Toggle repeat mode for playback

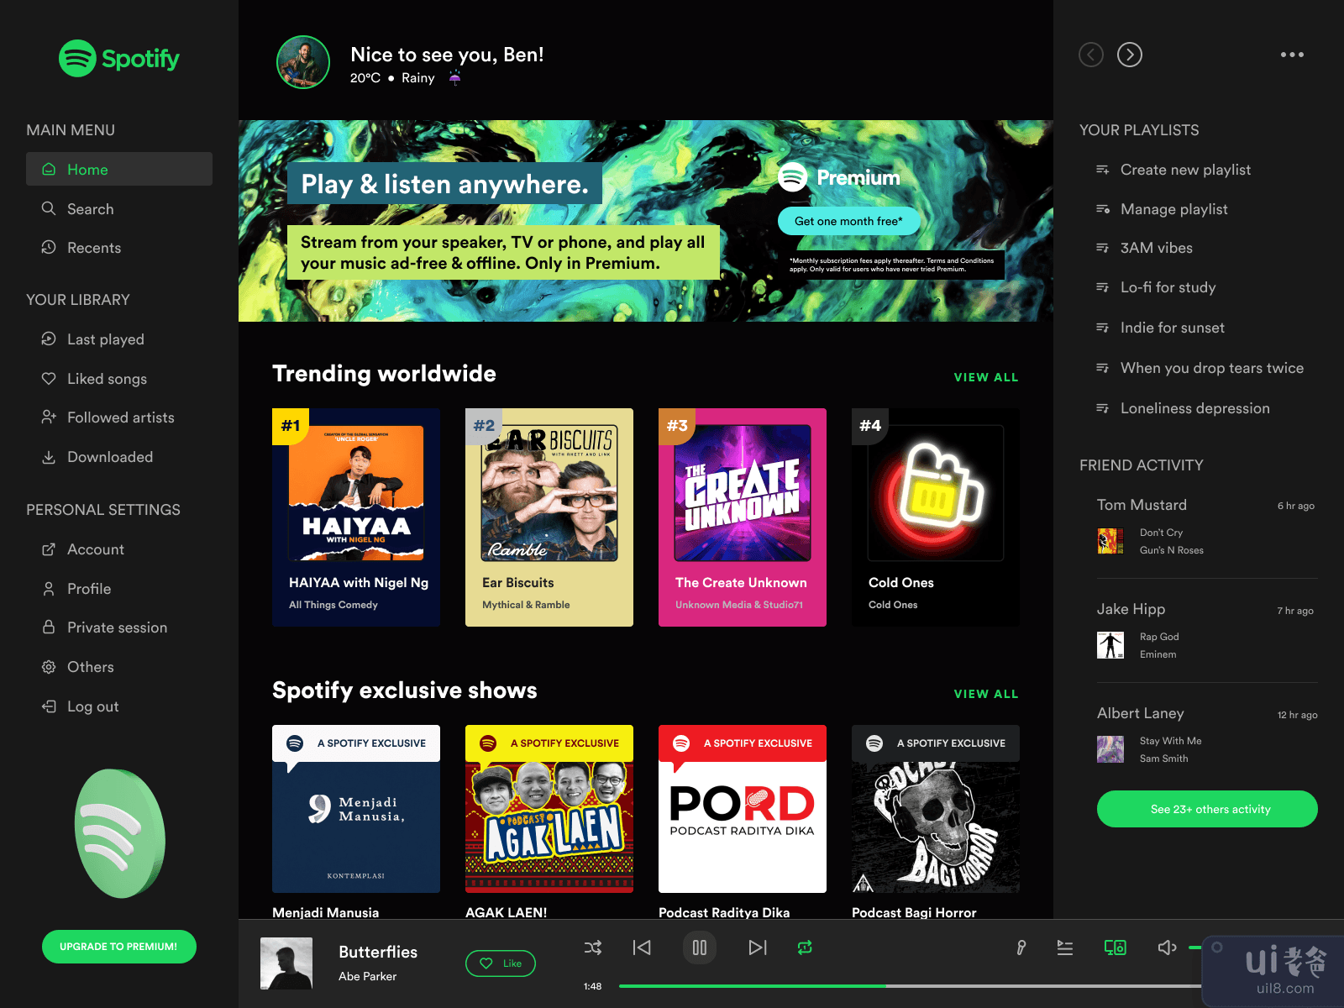[x=805, y=948]
